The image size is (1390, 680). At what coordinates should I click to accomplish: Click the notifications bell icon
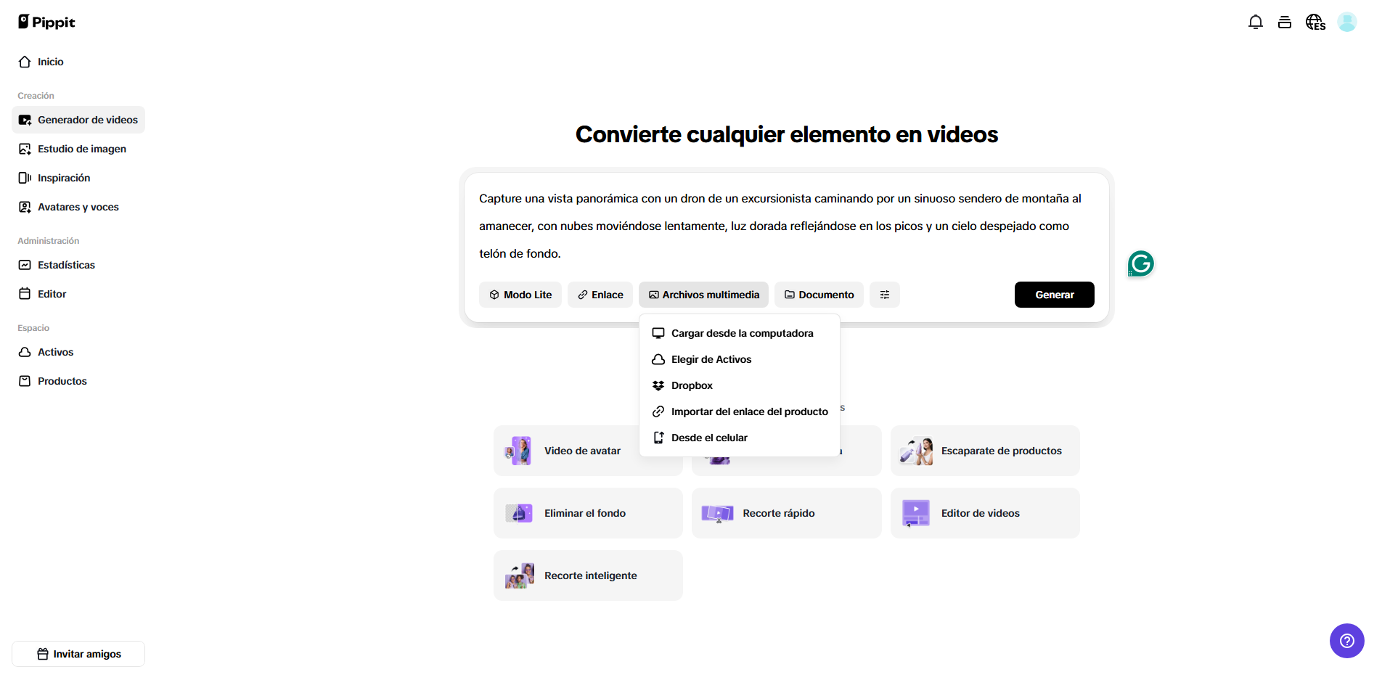(x=1255, y=22)
